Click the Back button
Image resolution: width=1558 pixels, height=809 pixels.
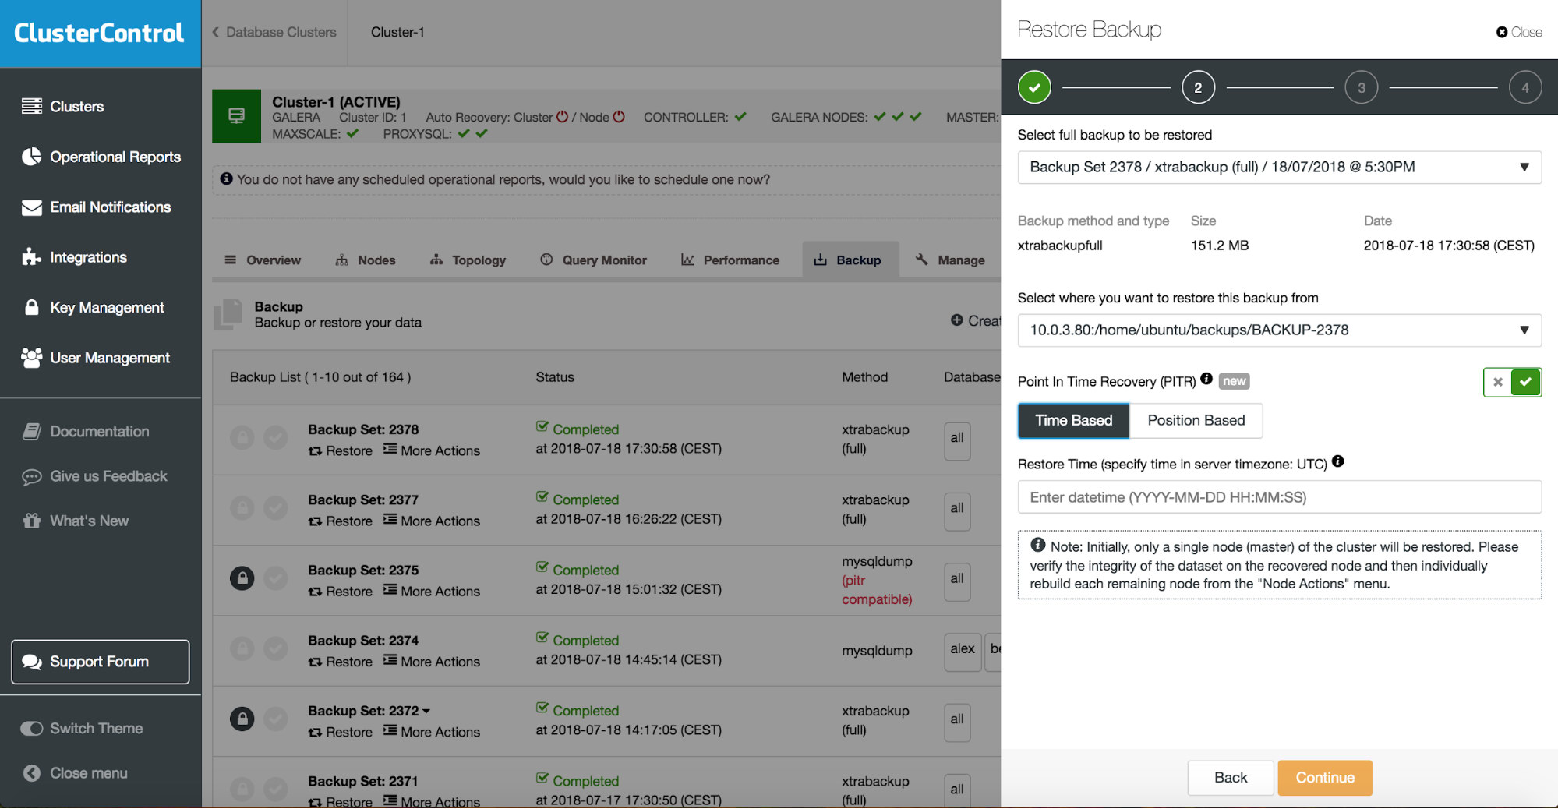tap(1231, 778)
